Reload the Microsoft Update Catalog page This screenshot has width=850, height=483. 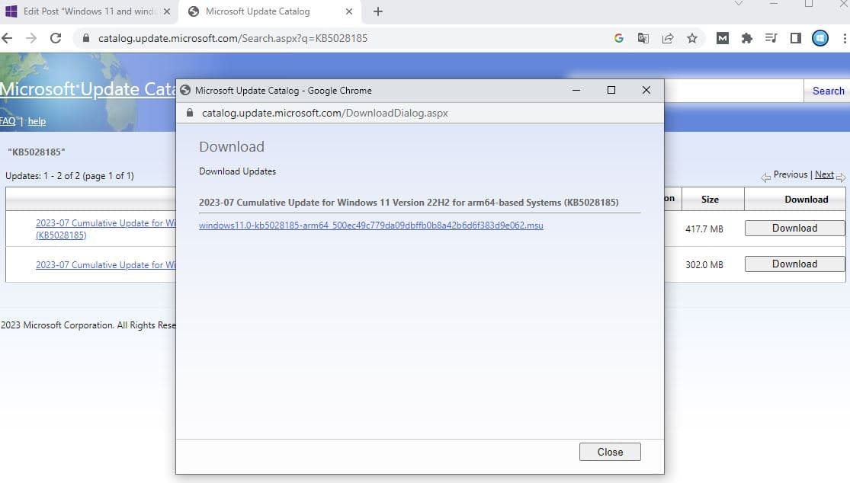click(56, 38)
